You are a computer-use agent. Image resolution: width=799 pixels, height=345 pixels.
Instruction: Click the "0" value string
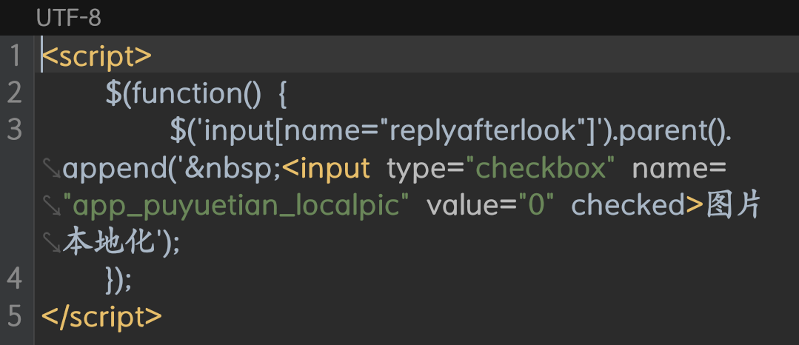[536, 205]
